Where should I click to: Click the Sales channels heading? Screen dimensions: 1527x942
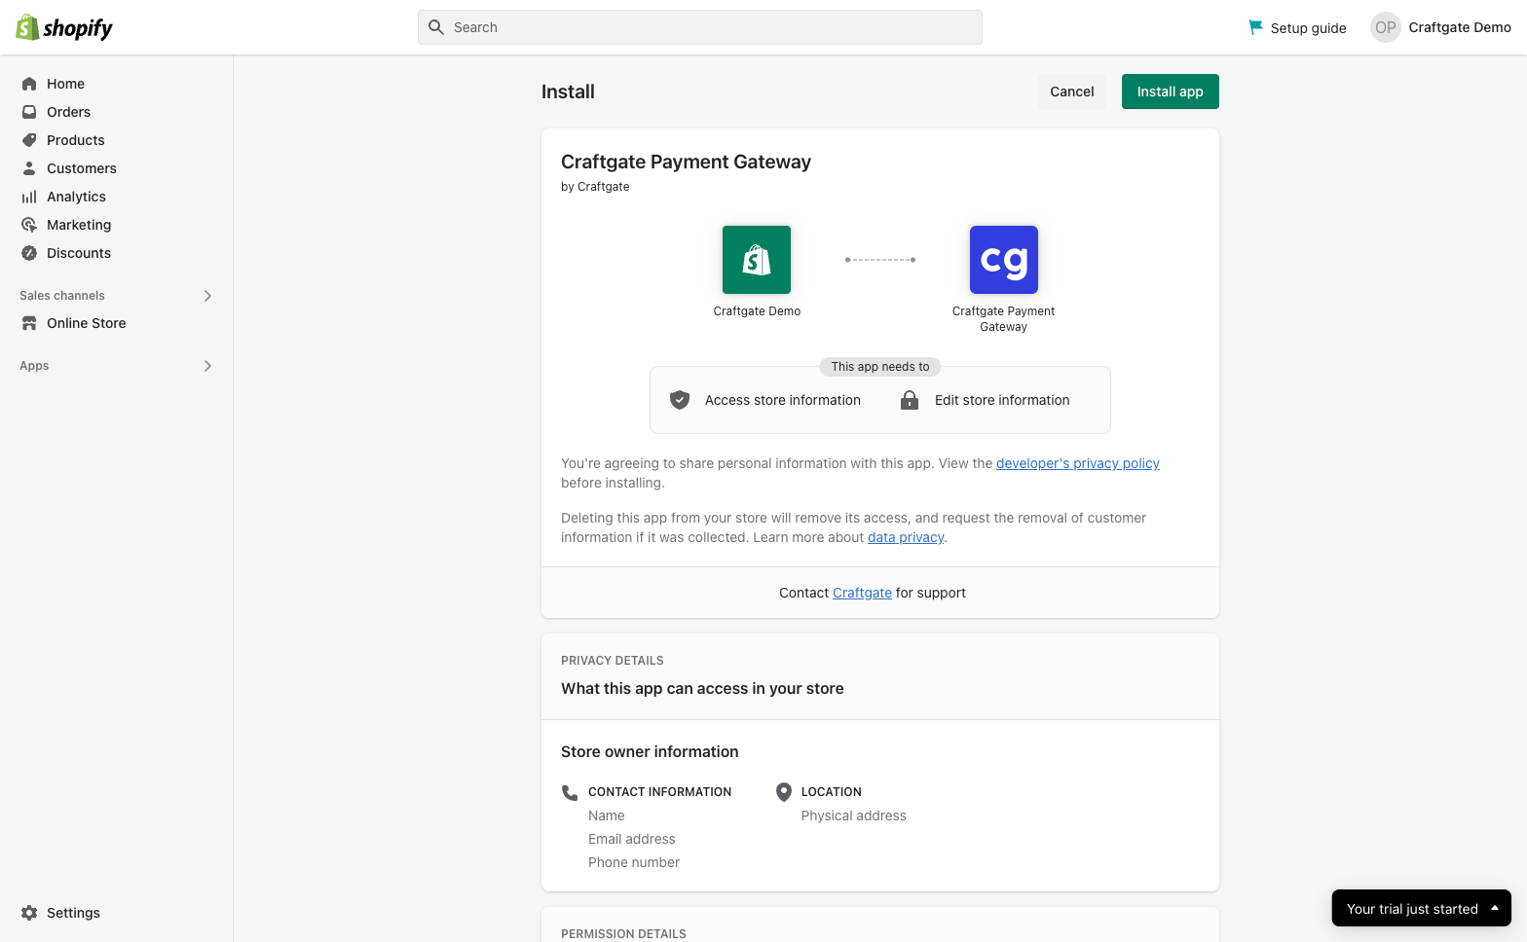pyautogui.click(x=62, y=296)
